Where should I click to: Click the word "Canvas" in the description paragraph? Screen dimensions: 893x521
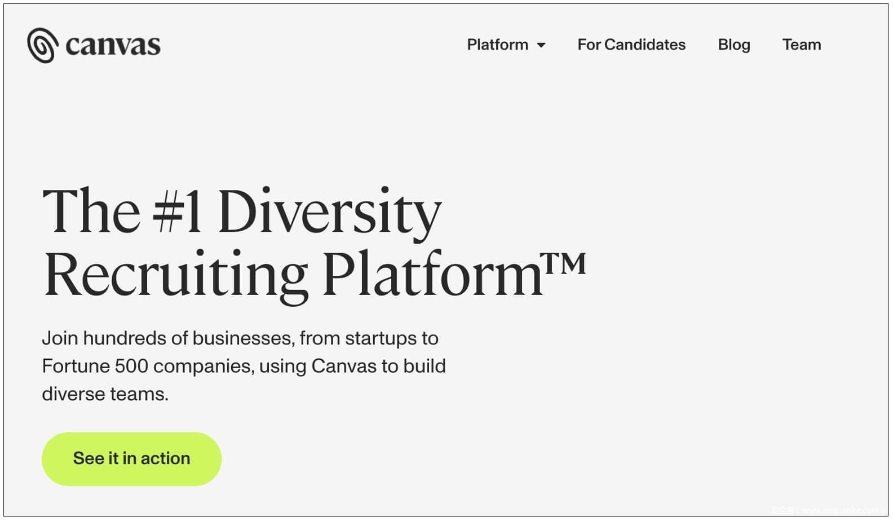(x=343, y=366)
